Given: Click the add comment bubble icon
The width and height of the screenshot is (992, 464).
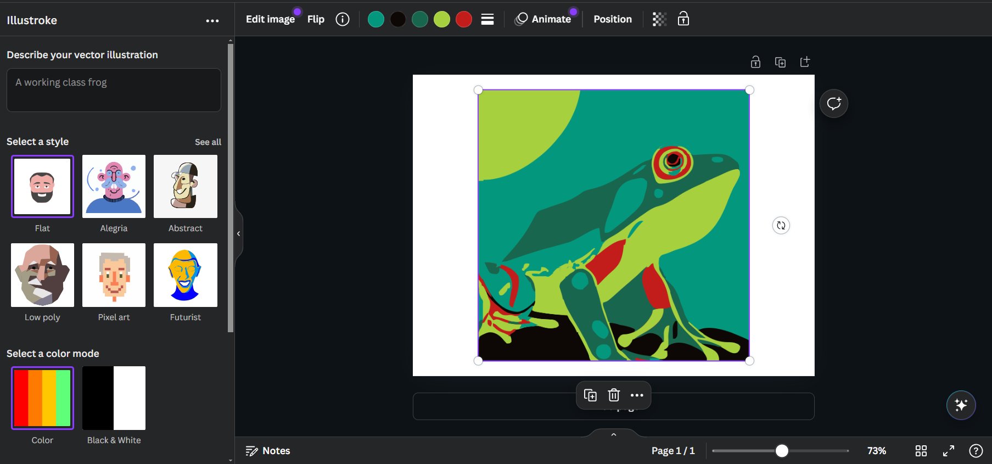Looking at the screenshot, I should click(x=834, y=103).
